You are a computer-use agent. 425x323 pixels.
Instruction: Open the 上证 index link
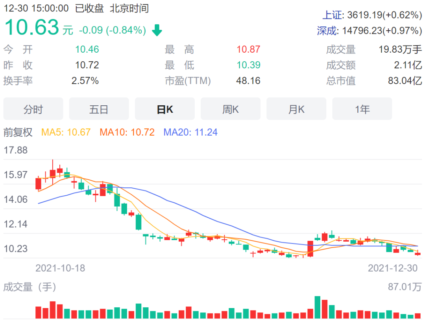tap(332, 15)
